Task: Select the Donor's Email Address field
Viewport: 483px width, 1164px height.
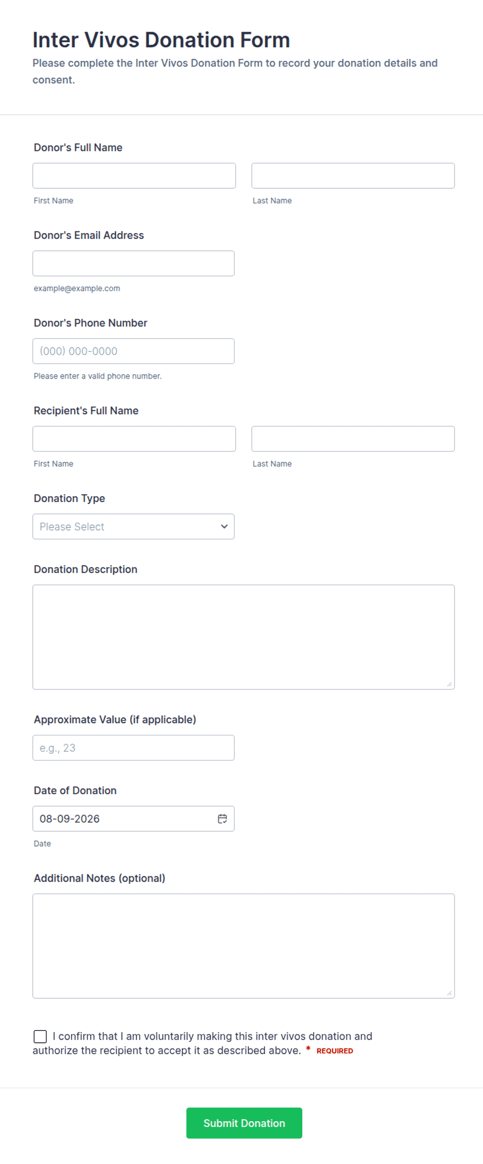Action: pyautogui.click(x=133, y=263)
